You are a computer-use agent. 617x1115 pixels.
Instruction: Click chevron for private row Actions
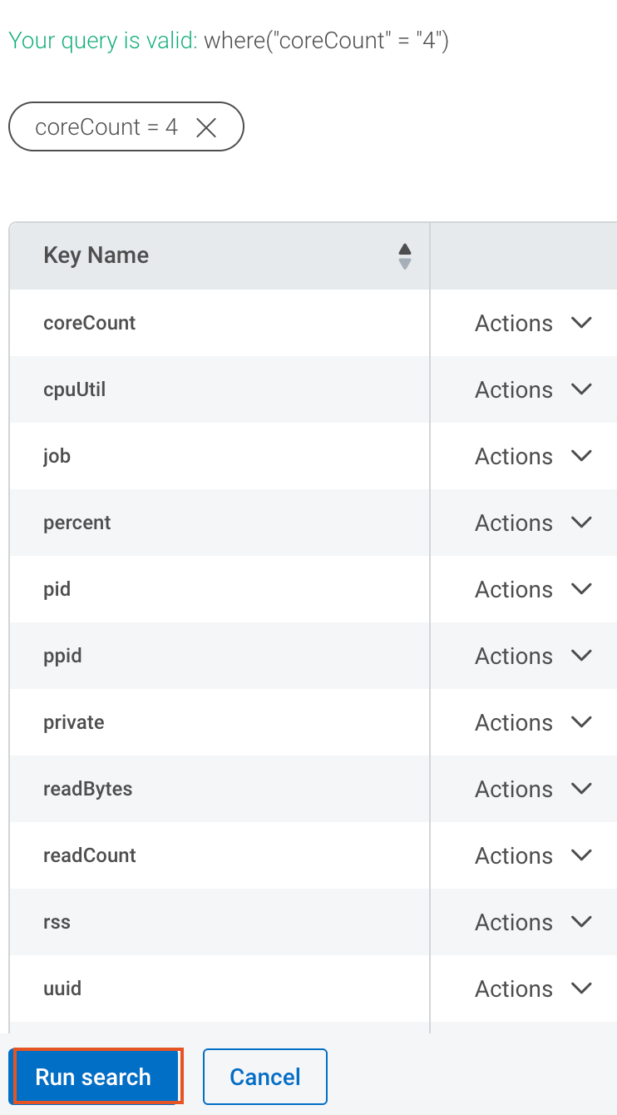(x=582, y=722)
